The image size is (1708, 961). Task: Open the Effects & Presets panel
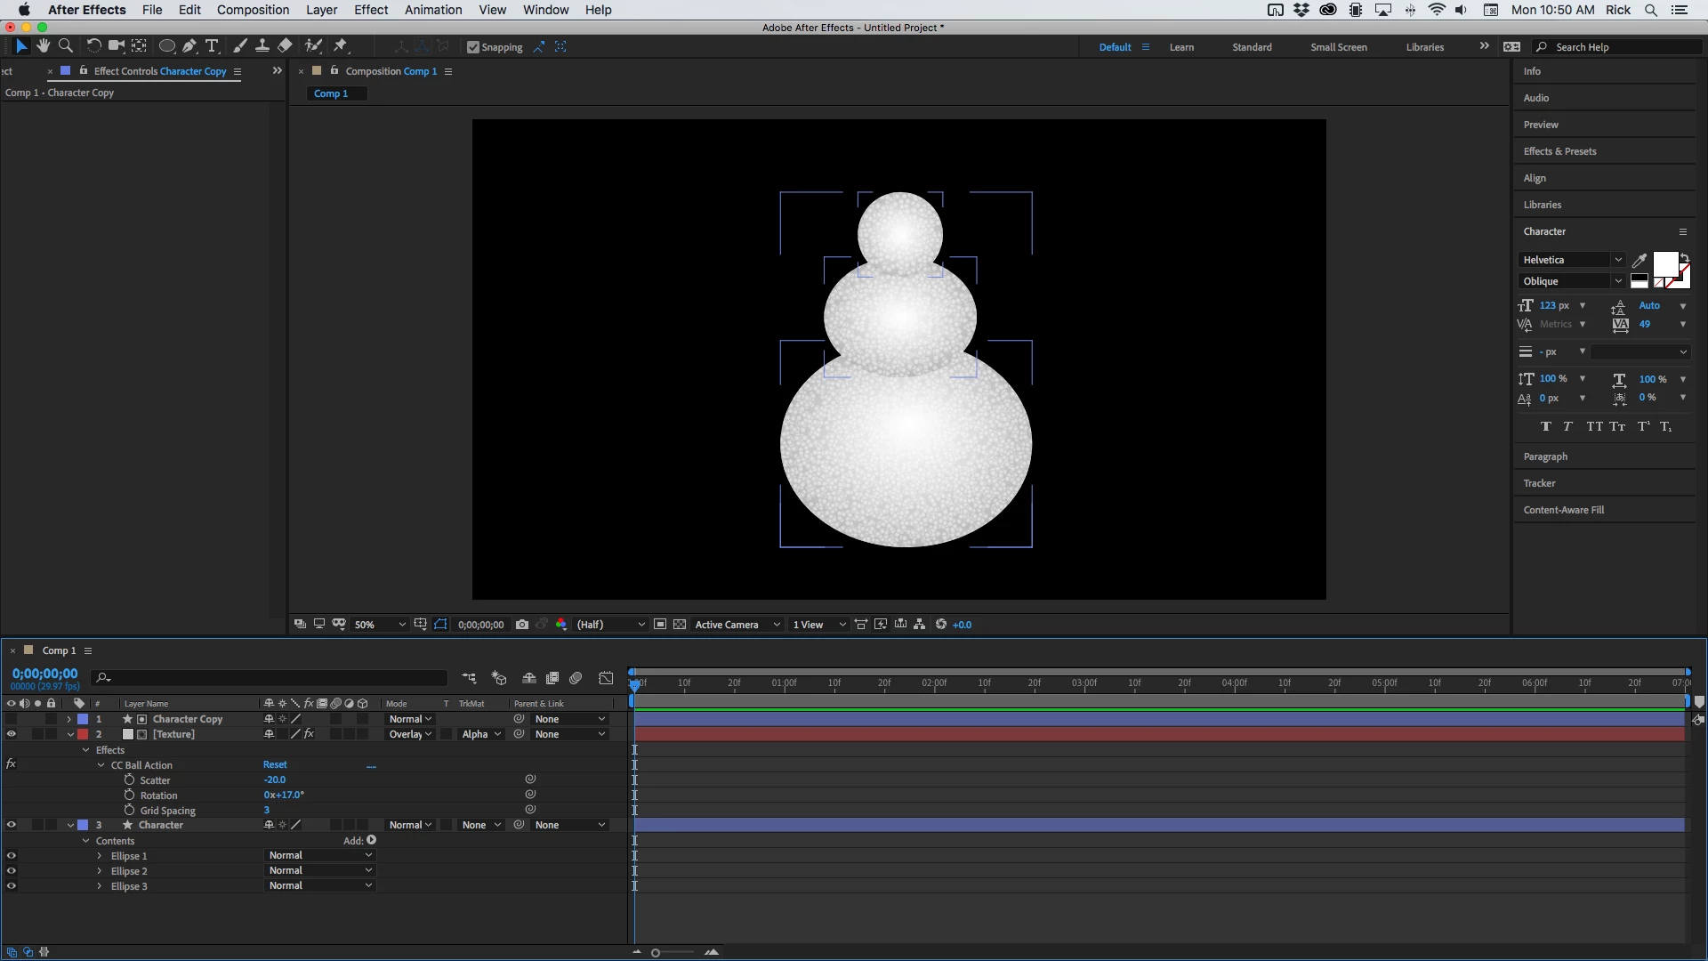pyautogui.click(x=1559, y=151)
